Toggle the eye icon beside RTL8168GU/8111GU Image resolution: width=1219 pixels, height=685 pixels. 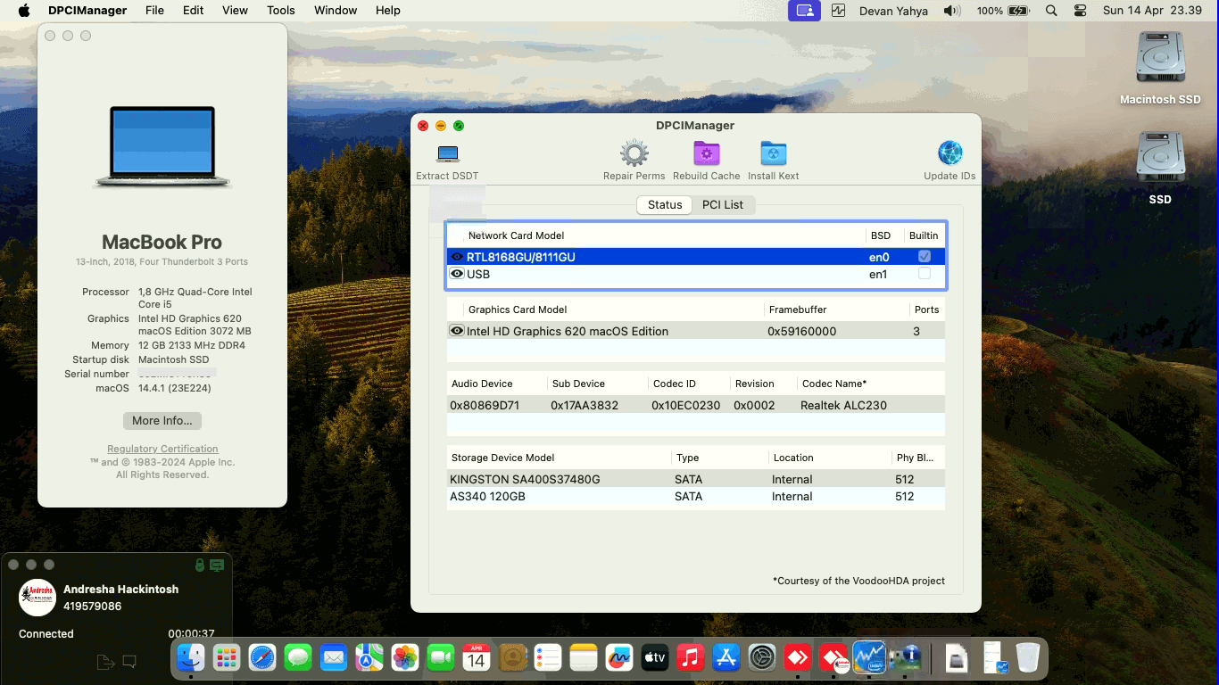[457, 257]
